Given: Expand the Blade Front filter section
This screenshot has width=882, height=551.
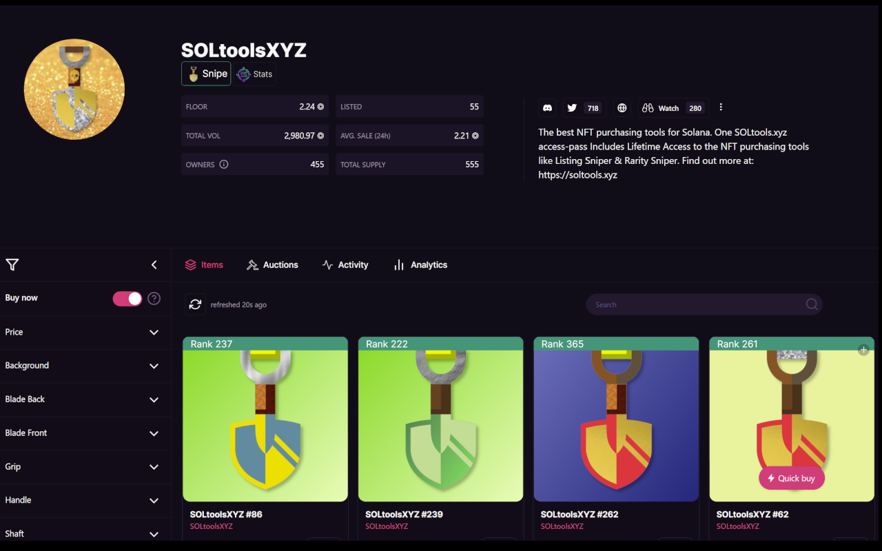Looking at the screenshot, I should coord(154,433).
